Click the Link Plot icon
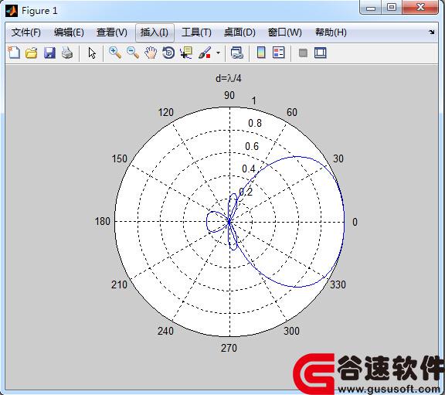The height and width of the screenshot is (395, 445). pyautogui.click(x=236, y=53)
